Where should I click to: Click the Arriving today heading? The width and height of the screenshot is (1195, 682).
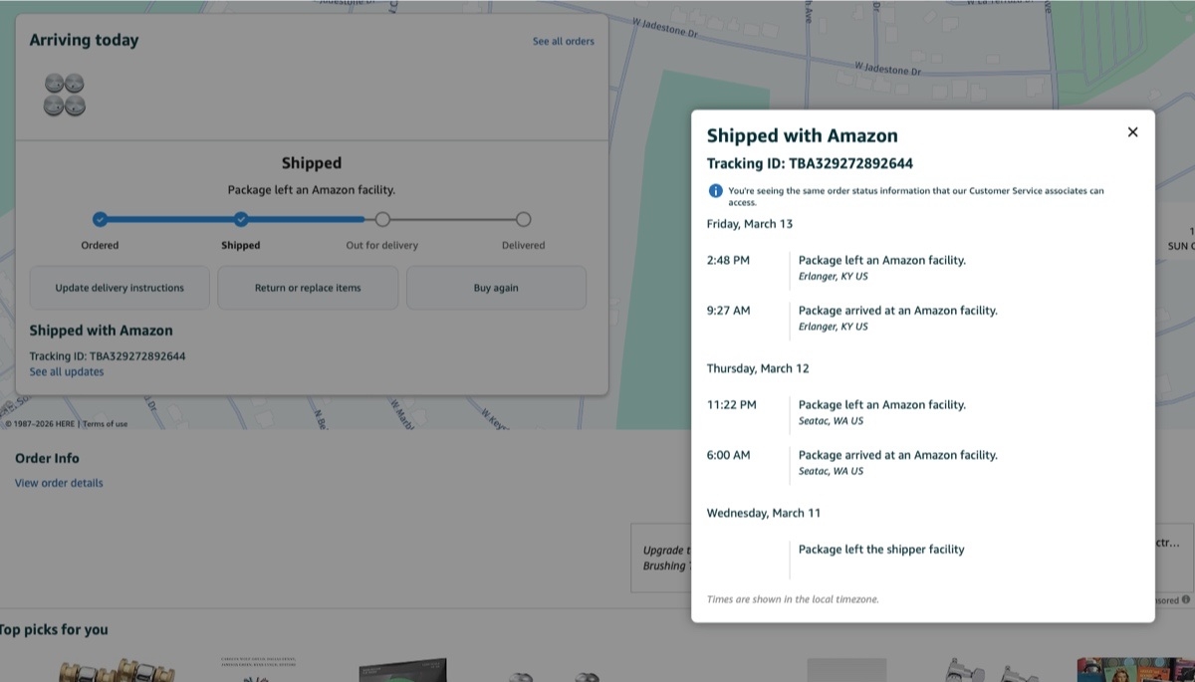(84, 40)
